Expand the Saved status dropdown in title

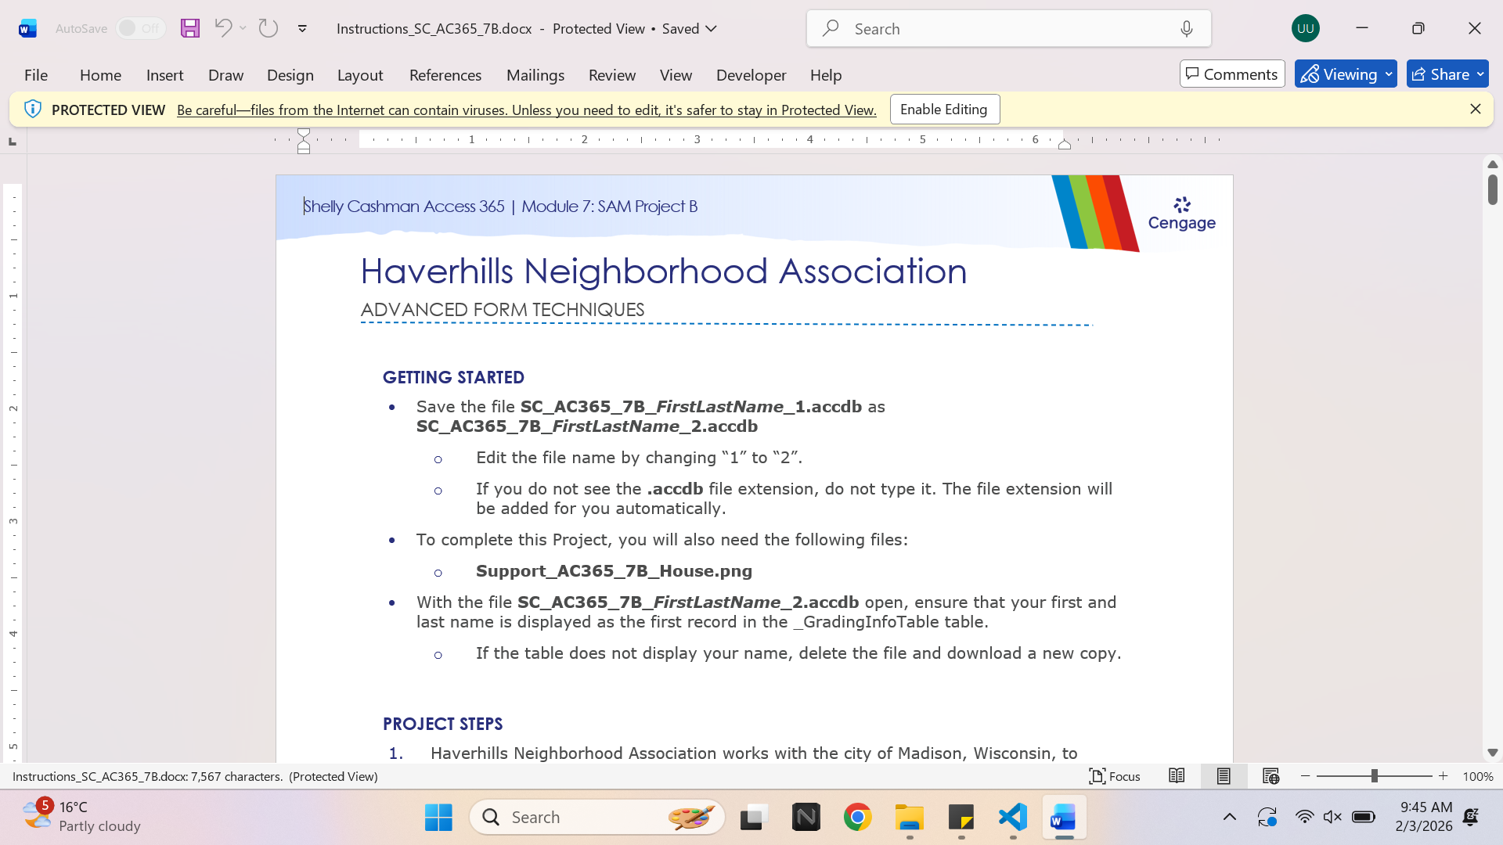click(712, 29)
